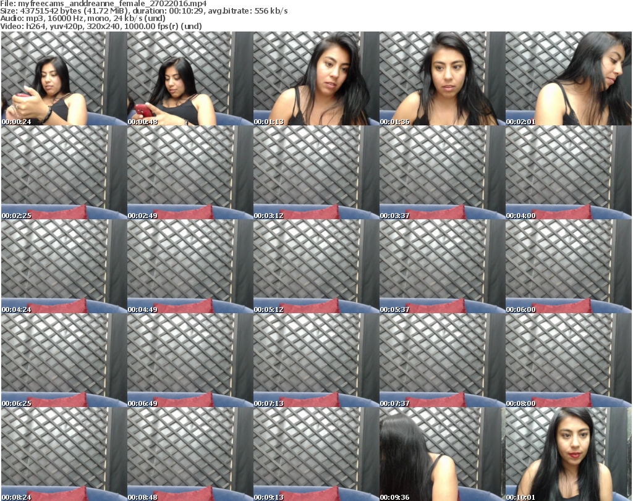Click the frame marked 00:08:00
The image size is (633, 501).
tap(569, 361)
